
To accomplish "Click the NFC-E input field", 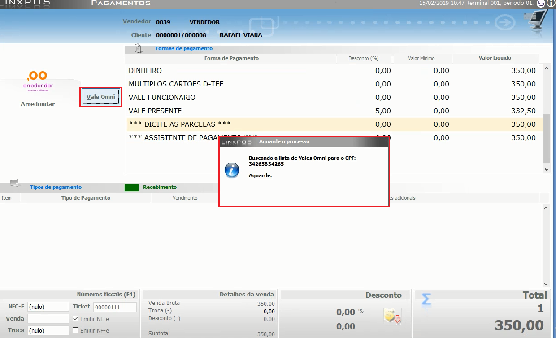I will (x=48, y=307).
